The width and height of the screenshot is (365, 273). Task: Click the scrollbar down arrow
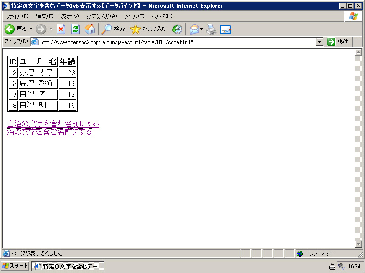358,244
